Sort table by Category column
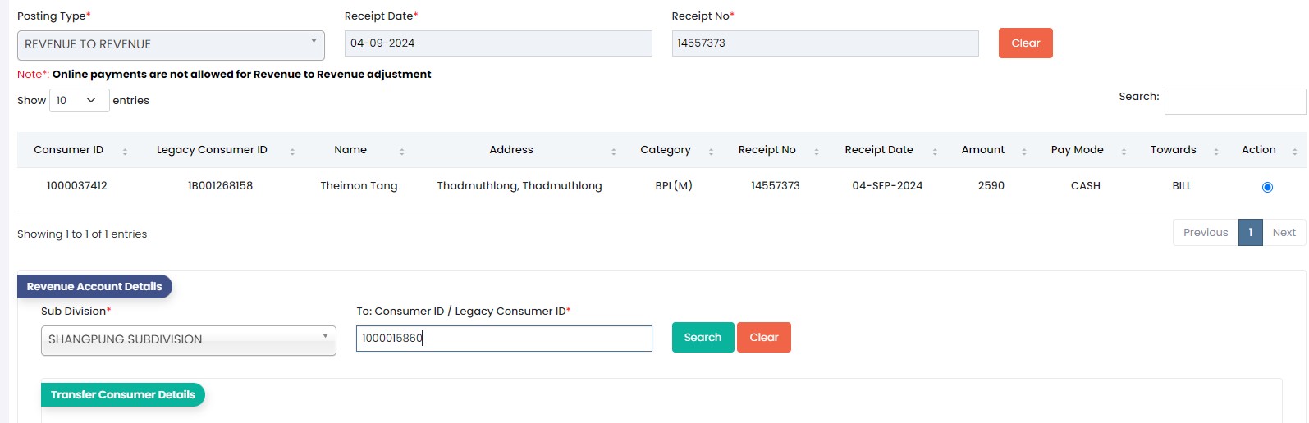The height and width of the screenshot is (423, 1309). [x=666, y=150]
